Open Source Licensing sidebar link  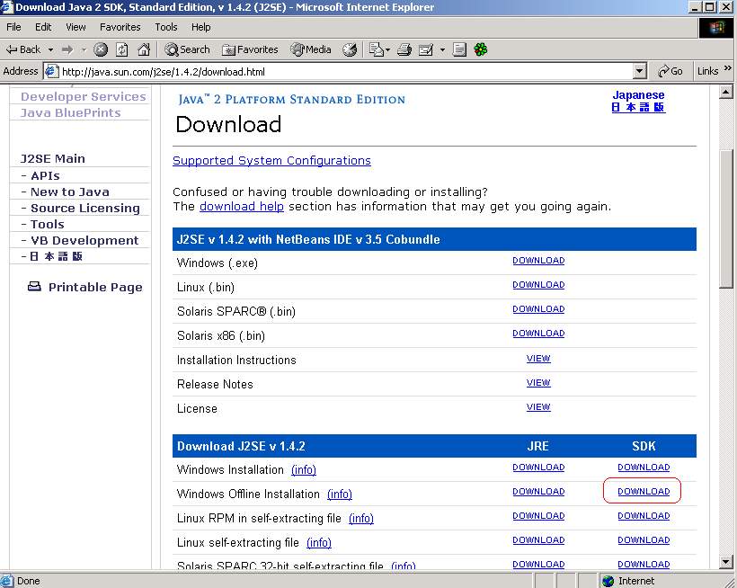(x=85, y=209)
